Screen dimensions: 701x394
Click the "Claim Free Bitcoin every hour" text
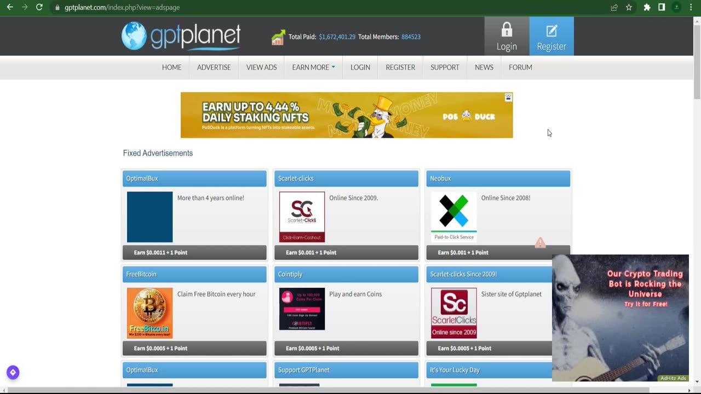coord(216,294)
